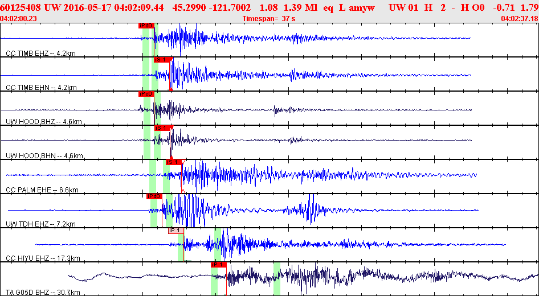This screenshot has height=296, width=539.
Task: Click the iP 1 pick flag on G05D BHZ trace
Action: click(219, 265)
